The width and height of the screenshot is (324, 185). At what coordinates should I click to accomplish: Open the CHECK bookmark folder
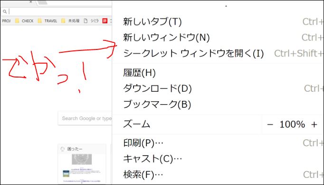(x=24, y=21)
